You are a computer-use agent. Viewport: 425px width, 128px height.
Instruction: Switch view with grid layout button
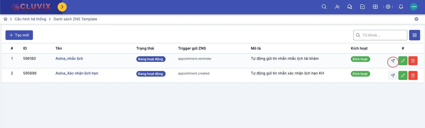415,35
